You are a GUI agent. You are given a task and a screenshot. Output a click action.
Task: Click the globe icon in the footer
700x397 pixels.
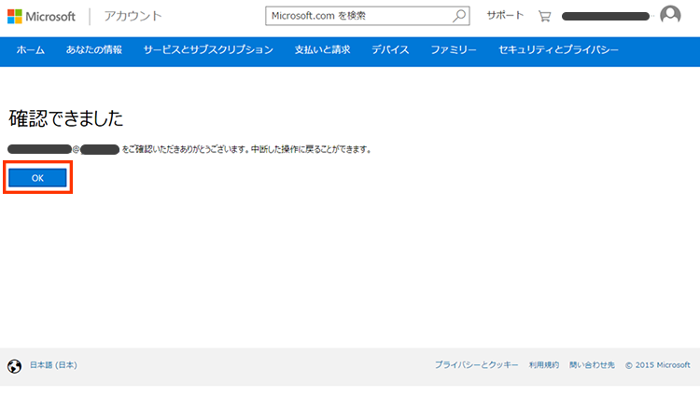[x=14, y=365]
